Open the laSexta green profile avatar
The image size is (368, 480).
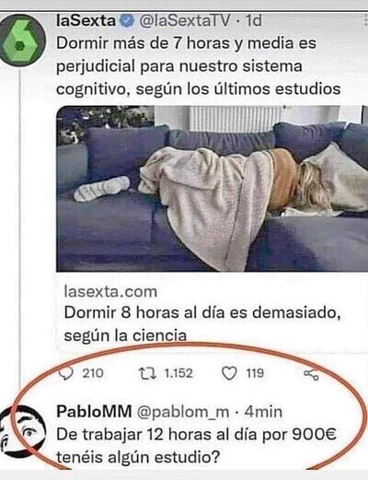coord(22,40)
